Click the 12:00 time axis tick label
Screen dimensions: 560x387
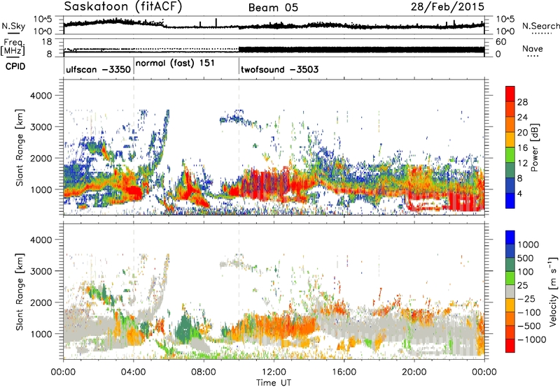(x=274, y=372)
